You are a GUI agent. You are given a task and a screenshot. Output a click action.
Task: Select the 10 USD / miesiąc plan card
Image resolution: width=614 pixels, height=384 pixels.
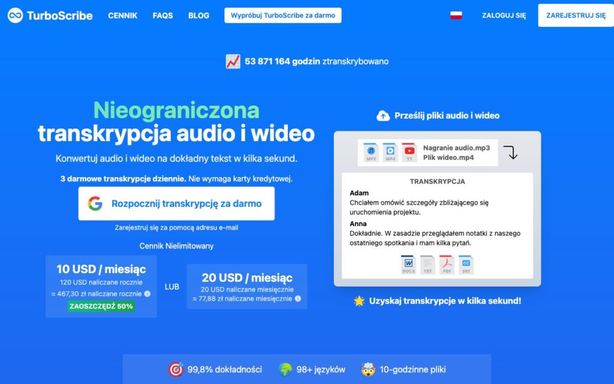pyautogui.click(x=101, y=286)
